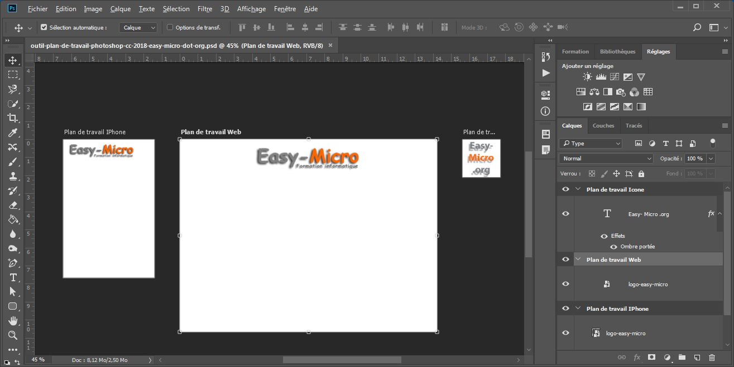
Task: Select the Brush tool
Action: click(x=13, y=162)
